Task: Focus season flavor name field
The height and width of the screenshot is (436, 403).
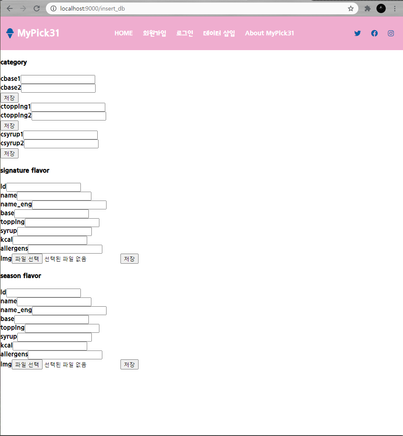Action: pyautogui.click(x=54, y=302)
